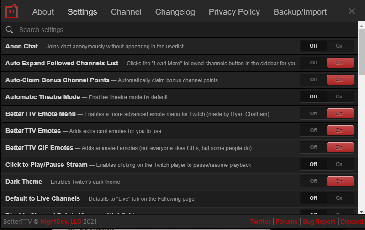This screenshot has width=365, height=230.
Task: Switch Dark Theme off
Action: tap(313, 181)
